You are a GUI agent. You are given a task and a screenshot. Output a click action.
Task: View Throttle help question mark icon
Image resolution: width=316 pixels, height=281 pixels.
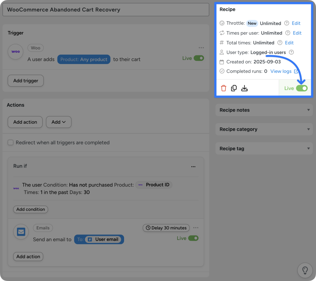[286, 23]
